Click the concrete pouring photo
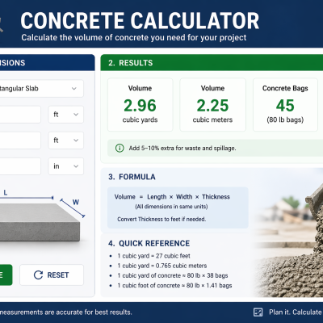 click(x=288, y=233)
